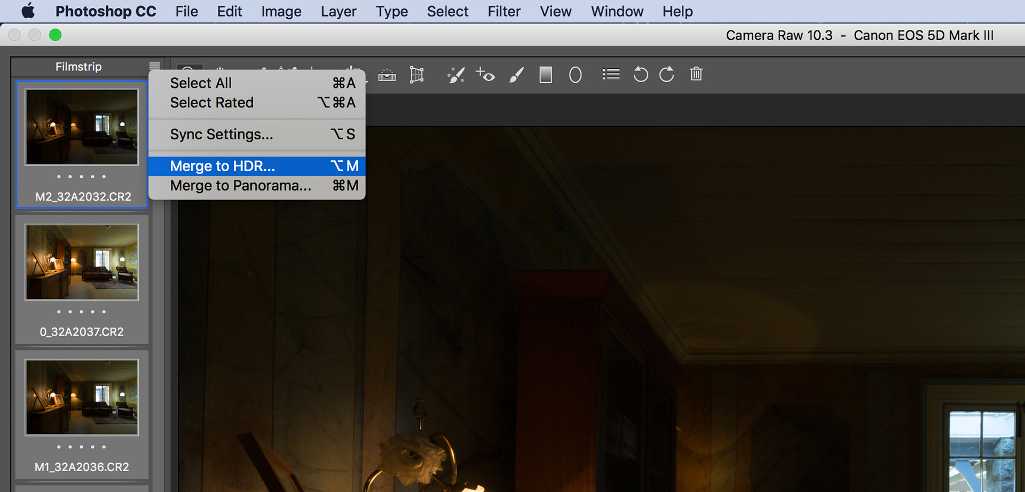
Task: Choose Sync Settings… menu item
Action: [257, 134]
